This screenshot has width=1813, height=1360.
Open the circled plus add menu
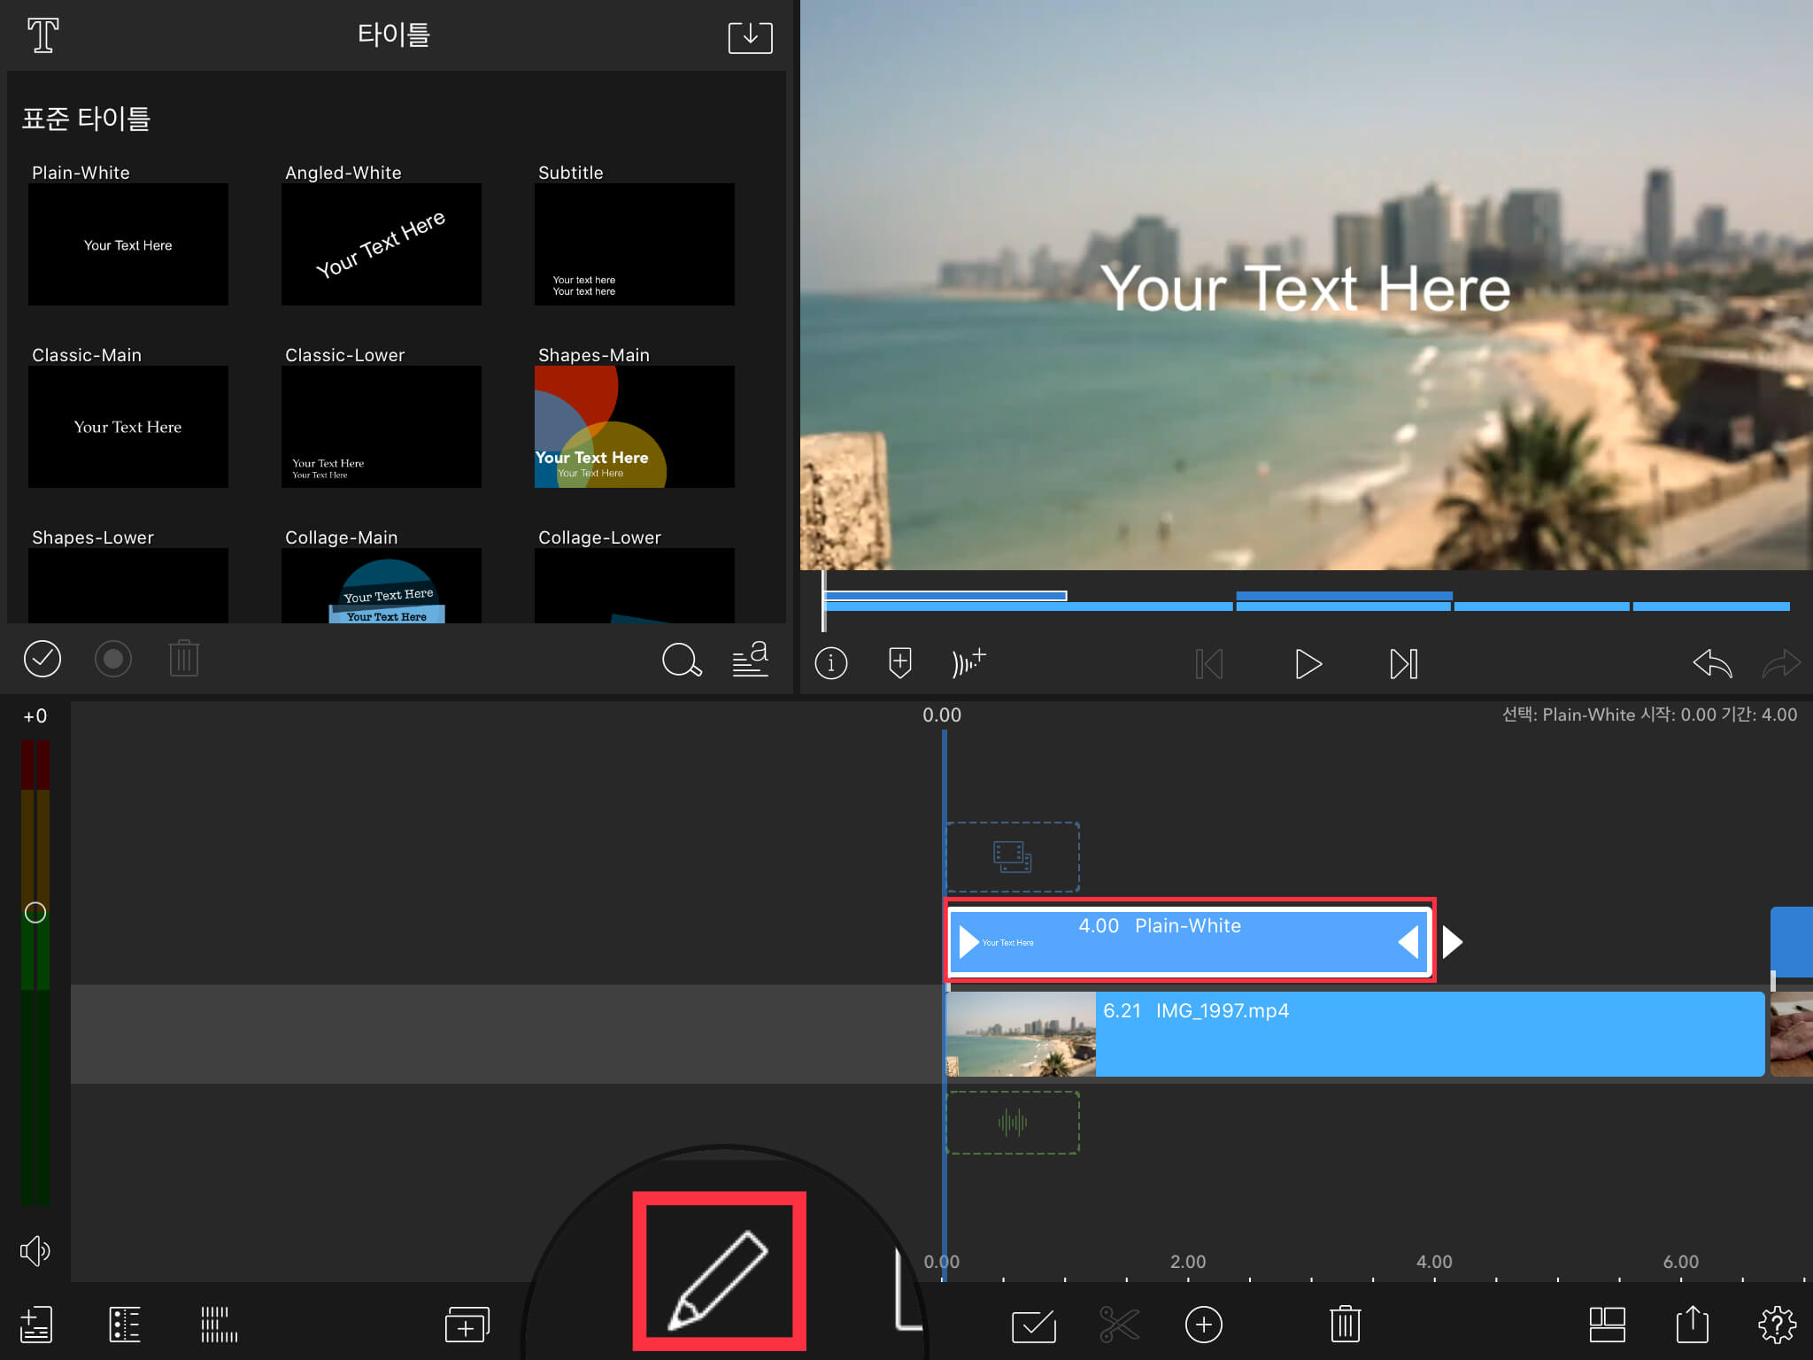point(1203,1325)
